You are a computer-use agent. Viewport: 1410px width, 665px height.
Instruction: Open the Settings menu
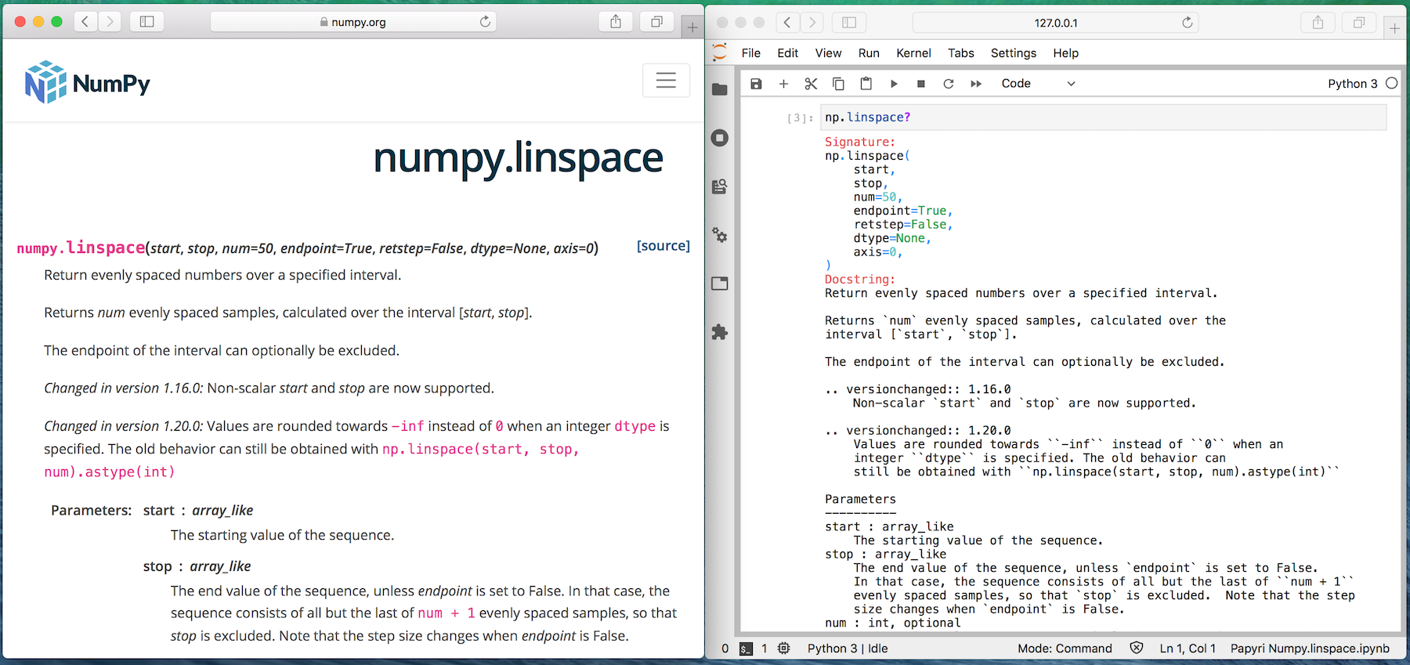pyautogui.click(x=1013, y=53)
